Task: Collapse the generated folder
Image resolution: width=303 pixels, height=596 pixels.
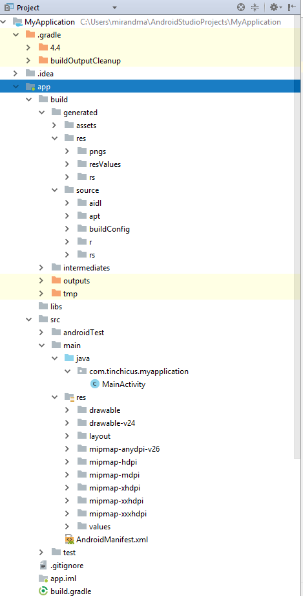Action: (x=41, y=113)
